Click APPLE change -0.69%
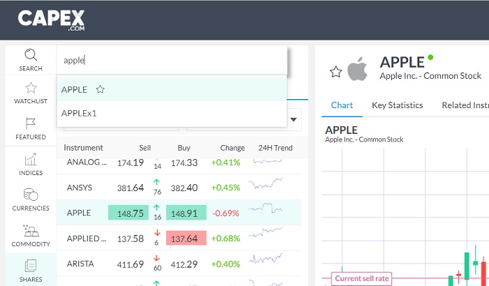Screen dimensions: 489x286 tap(226, 213)
